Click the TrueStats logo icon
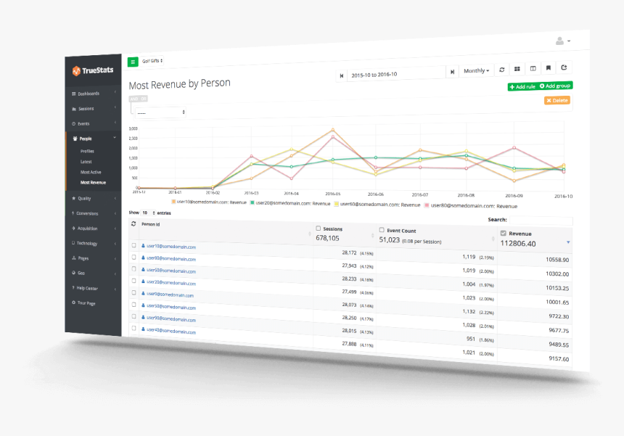The image size is (624, 436). pyautogui.click(x=75, y=70)
